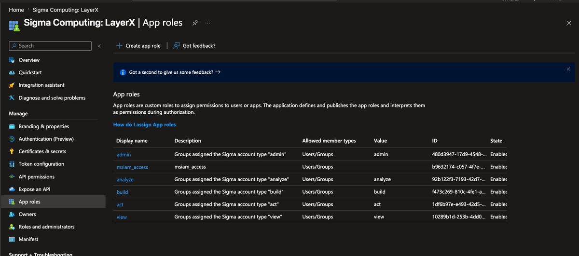The image size is (579, 256).
Task: Open the analyze app role
Action: tap(125, 180)
